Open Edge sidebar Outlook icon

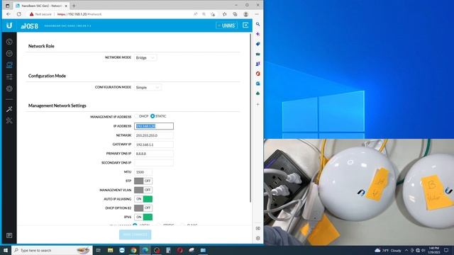(258, 84)
